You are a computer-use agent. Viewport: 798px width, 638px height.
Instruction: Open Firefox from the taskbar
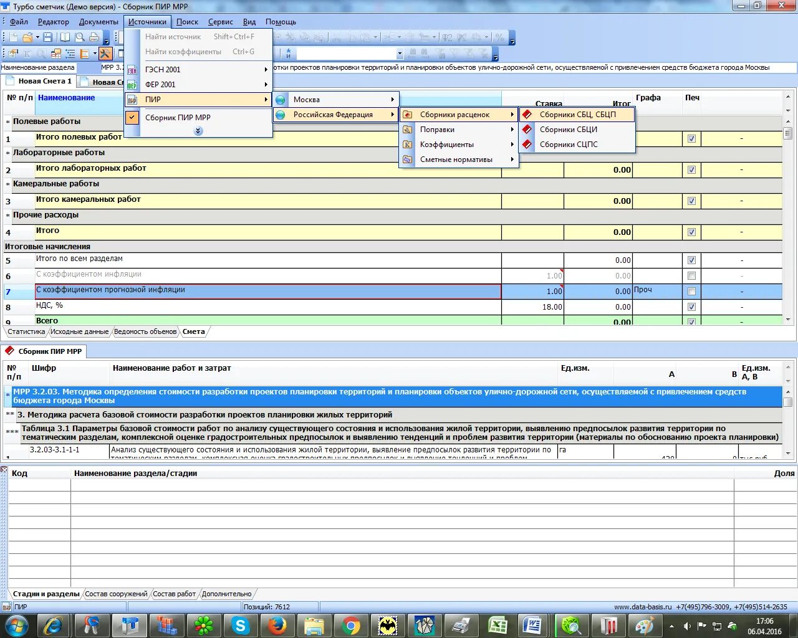pyautogui.click(x=277, y=626)
